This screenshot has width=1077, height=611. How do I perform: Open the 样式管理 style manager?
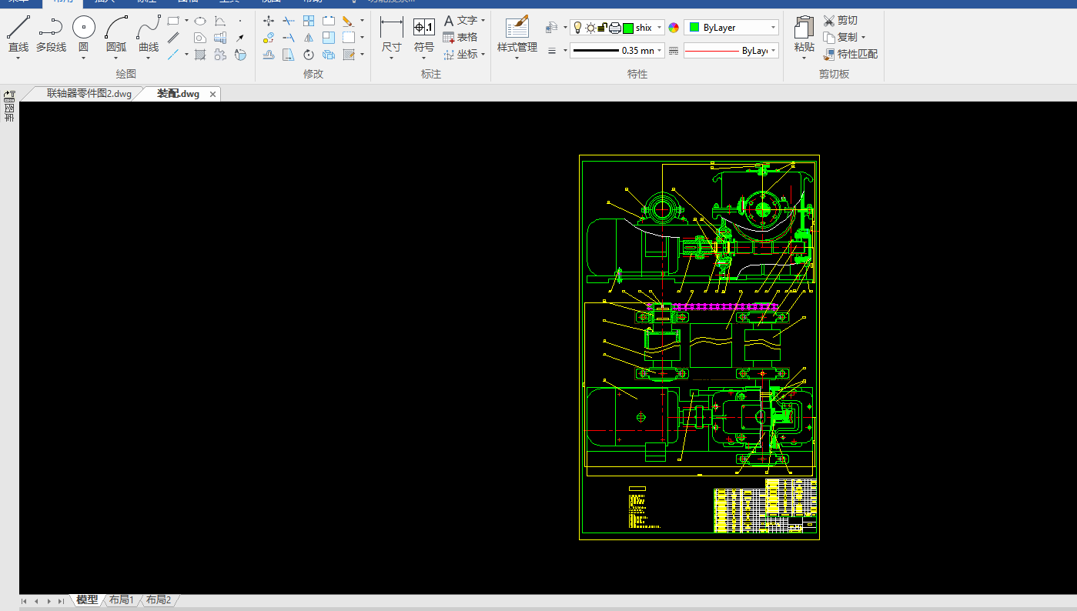pos(517,28)
